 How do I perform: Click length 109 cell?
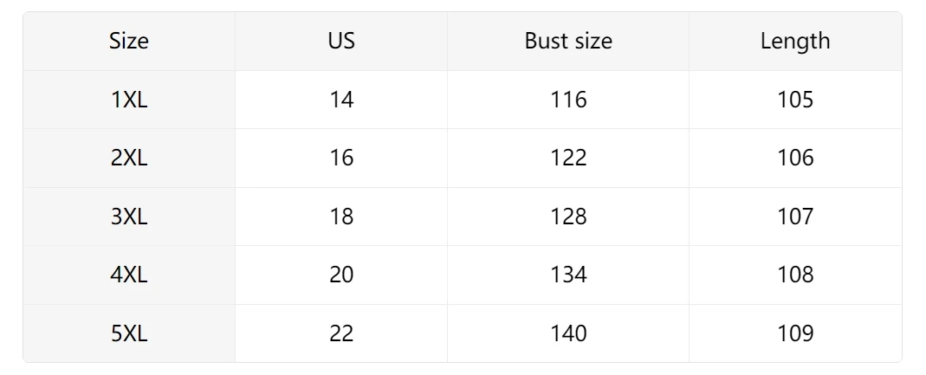795,333
